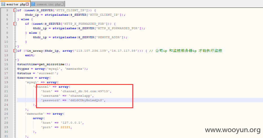Image resolution: width=263 pixels, height=138 pixels.
Task: Click 'else' keyword on line 8
Action: [x=33, y=33]
